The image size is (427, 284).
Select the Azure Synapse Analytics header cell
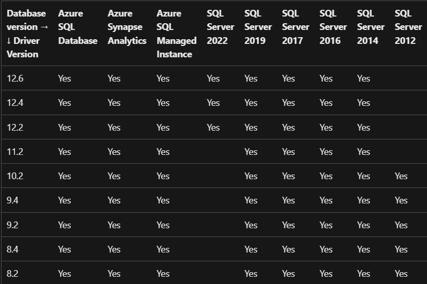(x=127, y=27)
